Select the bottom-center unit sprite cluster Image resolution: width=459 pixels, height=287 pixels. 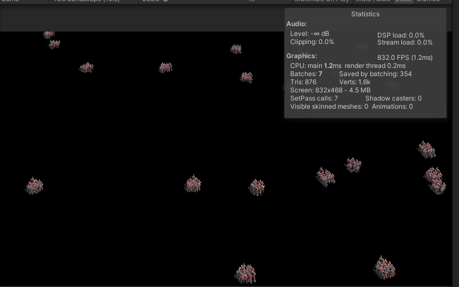(246, 273)
